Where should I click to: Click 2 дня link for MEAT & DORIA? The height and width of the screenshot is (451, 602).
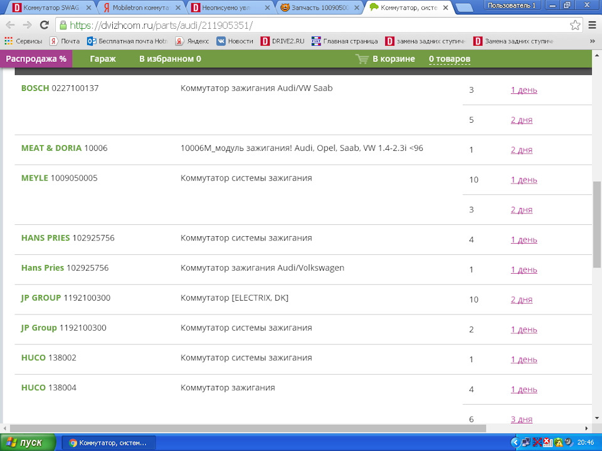click(521, 150)
